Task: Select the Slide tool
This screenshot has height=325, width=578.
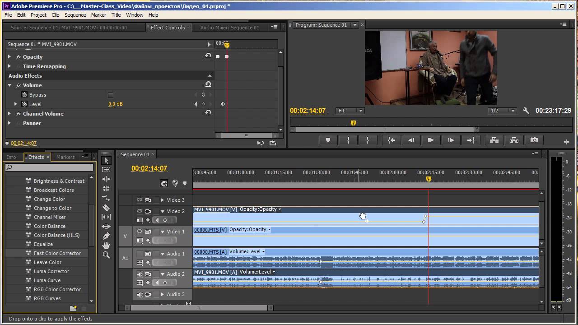Action: click(106, 227)
